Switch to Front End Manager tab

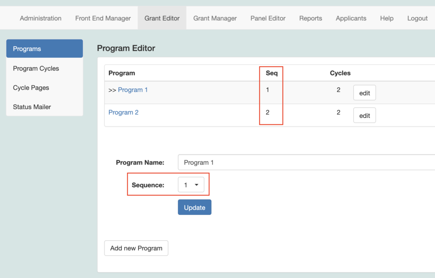(103, 18)
